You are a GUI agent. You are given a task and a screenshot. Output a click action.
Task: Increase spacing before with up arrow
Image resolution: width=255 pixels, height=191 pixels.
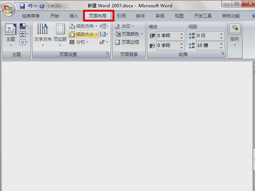click(x=221, y=34)
